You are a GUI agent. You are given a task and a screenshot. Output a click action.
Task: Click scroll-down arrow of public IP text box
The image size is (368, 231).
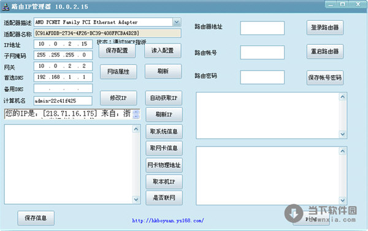(x=136, y=116)
